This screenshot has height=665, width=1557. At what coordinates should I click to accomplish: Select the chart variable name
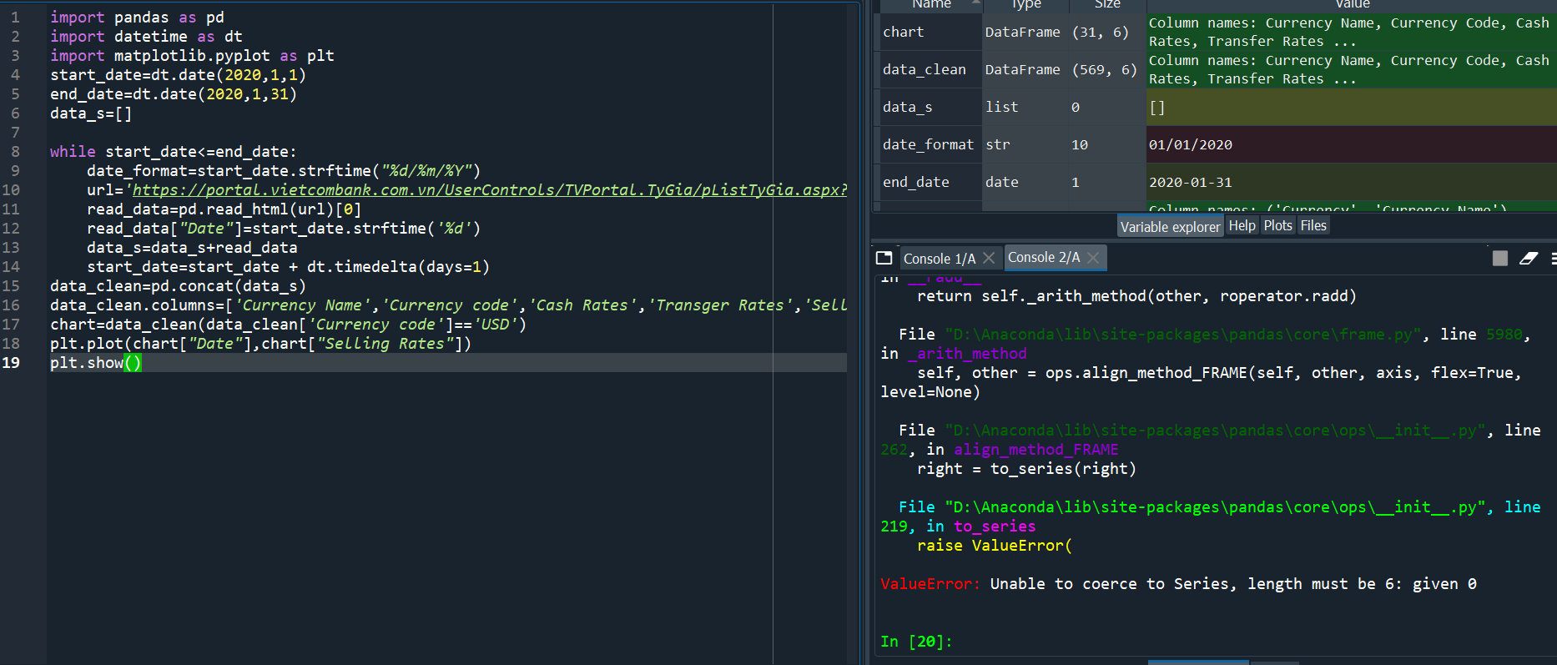click(x=904, y=32)
